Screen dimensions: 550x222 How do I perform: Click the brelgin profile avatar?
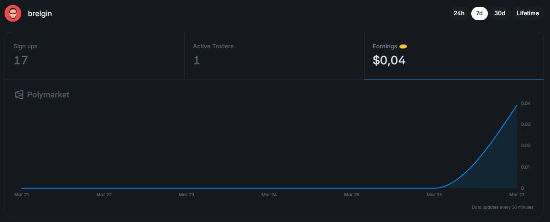(x=13, y=14)
